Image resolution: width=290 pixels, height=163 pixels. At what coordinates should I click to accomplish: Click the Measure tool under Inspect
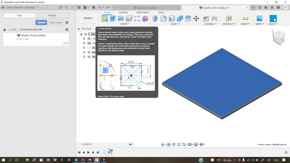[245, 18]
